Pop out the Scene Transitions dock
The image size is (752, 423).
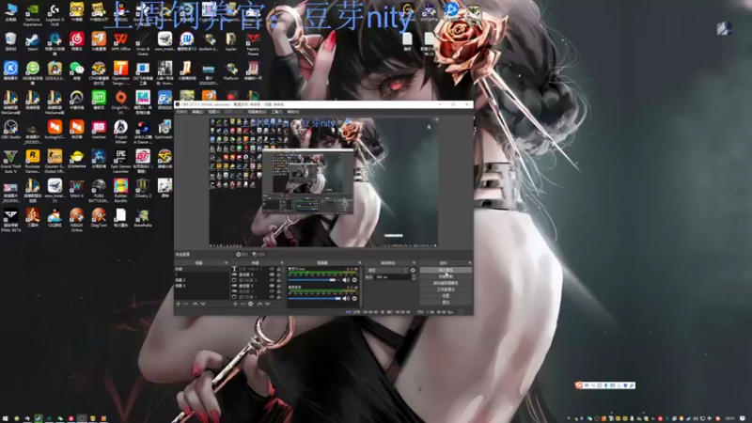tap(414, 263)
